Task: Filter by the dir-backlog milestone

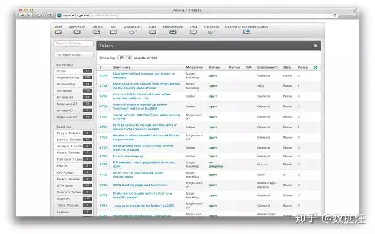Action: point(73,84)
